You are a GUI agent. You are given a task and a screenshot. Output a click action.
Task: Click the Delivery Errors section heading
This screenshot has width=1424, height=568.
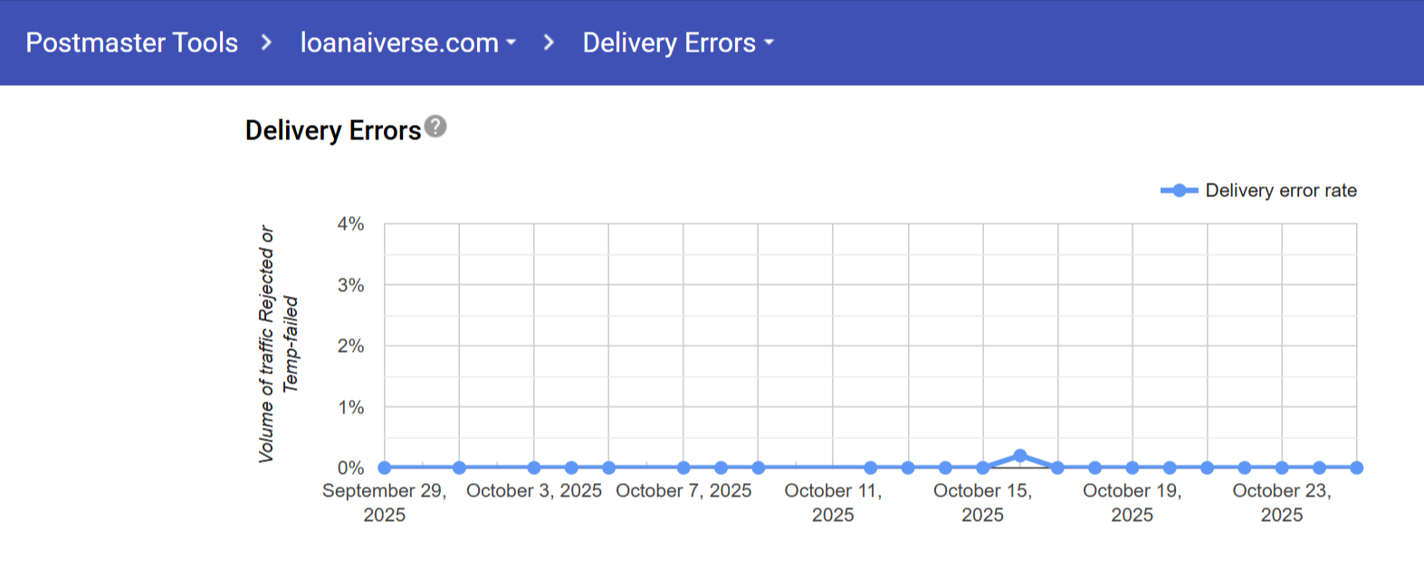333,131
